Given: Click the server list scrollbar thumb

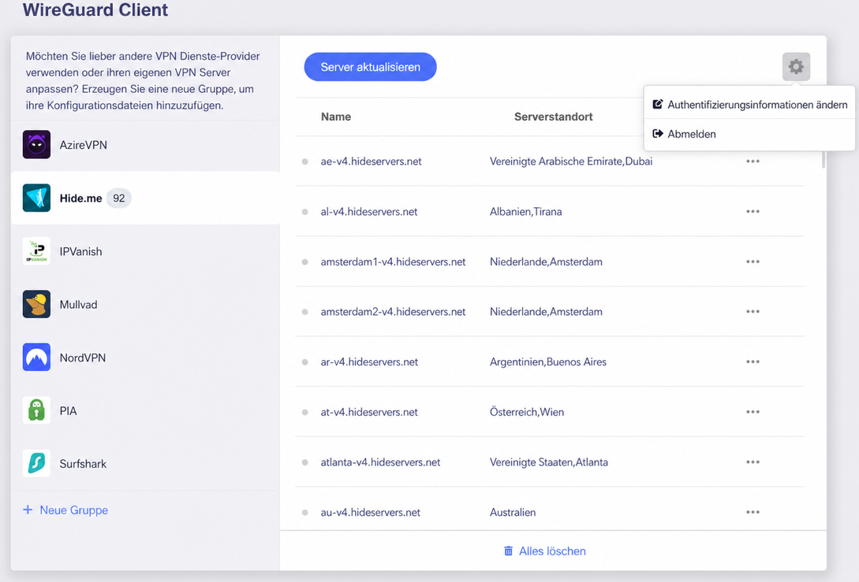Looking at the screenshot, I should tap(824, 158).
